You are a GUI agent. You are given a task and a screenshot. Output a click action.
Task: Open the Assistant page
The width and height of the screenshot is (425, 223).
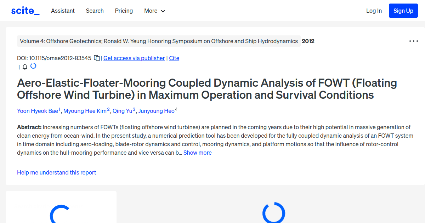[63, 11]
